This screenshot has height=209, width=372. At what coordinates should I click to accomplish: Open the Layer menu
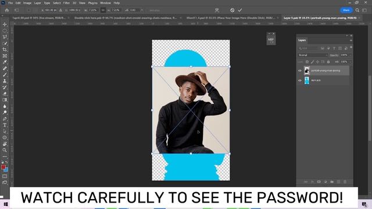[37, 3]
